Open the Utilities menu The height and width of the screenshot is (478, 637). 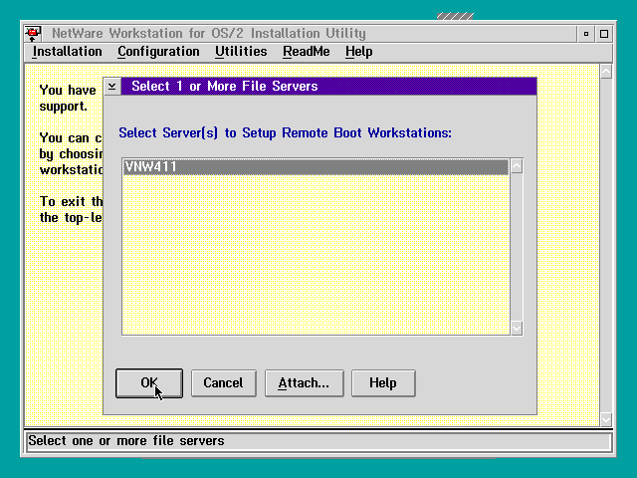point(241,52)
